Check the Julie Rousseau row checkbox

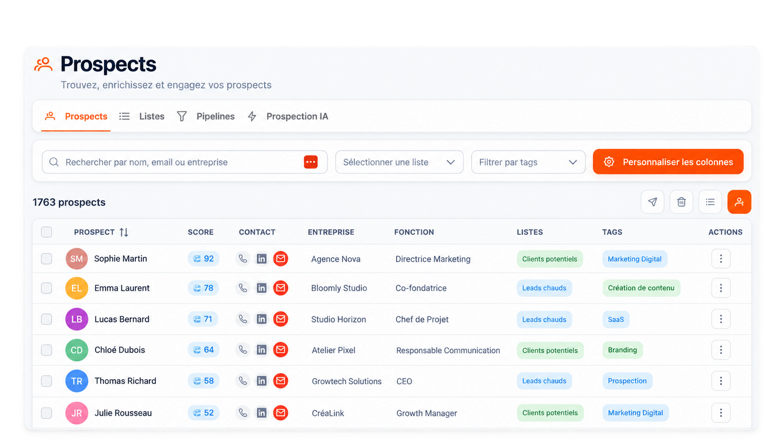46,413
